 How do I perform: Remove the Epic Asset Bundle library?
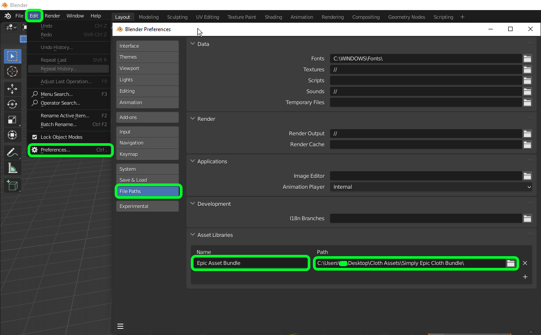525,263
